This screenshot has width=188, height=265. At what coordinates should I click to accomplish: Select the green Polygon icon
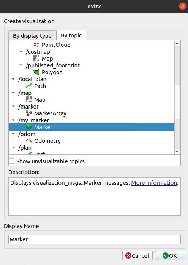[36, 72]
